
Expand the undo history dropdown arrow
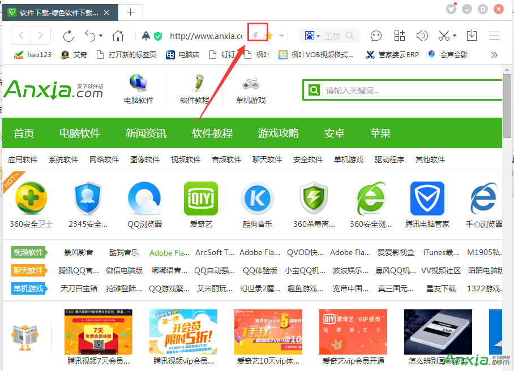click(101, 36)
